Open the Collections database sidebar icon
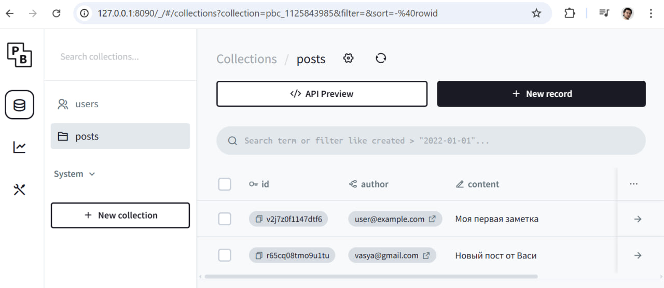 20,105
